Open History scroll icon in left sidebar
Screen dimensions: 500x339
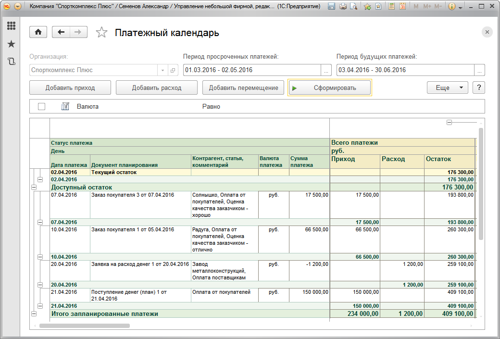(x=11, y=62)
